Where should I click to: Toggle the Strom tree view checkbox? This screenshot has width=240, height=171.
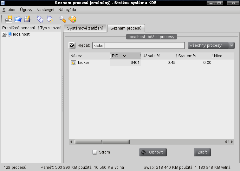pos(94,152)
